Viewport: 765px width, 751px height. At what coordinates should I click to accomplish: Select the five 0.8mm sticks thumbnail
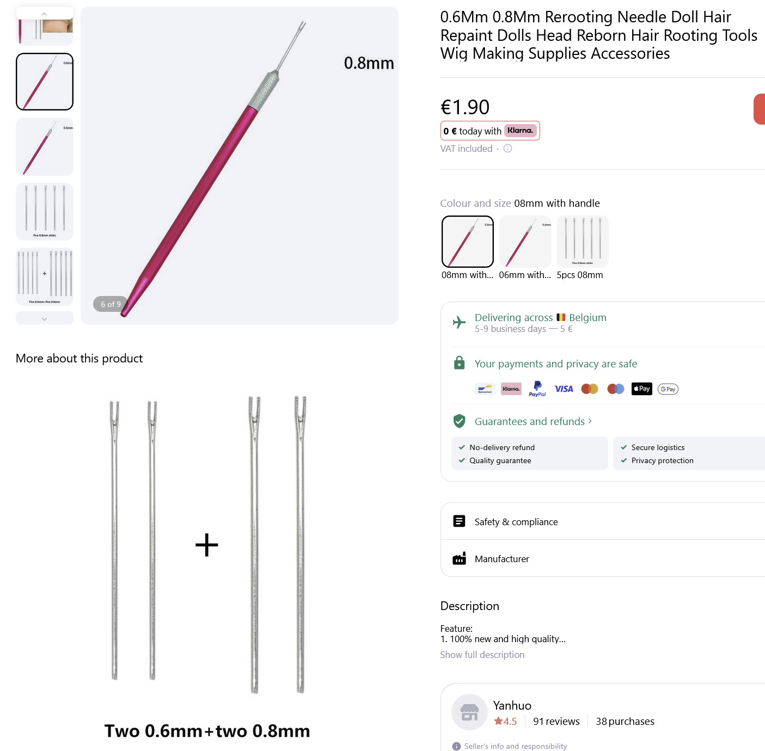point(45,212)
